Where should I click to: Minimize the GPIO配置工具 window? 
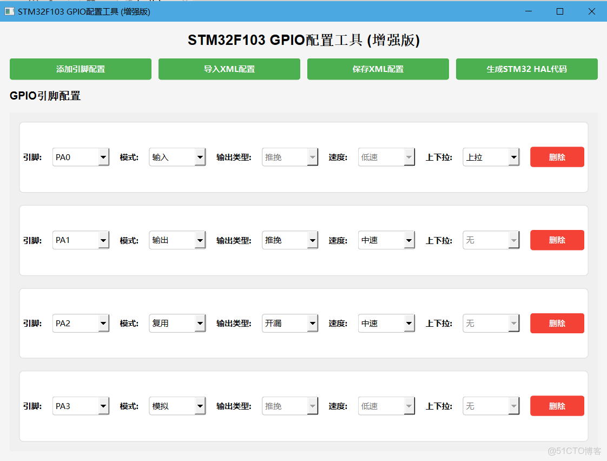click(529, 11)
